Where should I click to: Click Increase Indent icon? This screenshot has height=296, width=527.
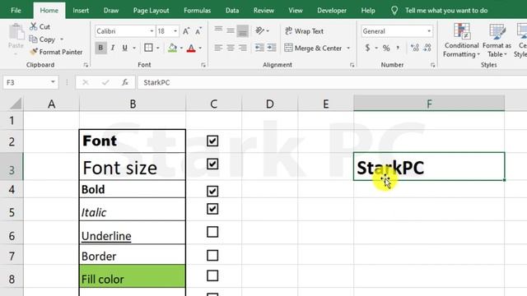click(272, 48)
